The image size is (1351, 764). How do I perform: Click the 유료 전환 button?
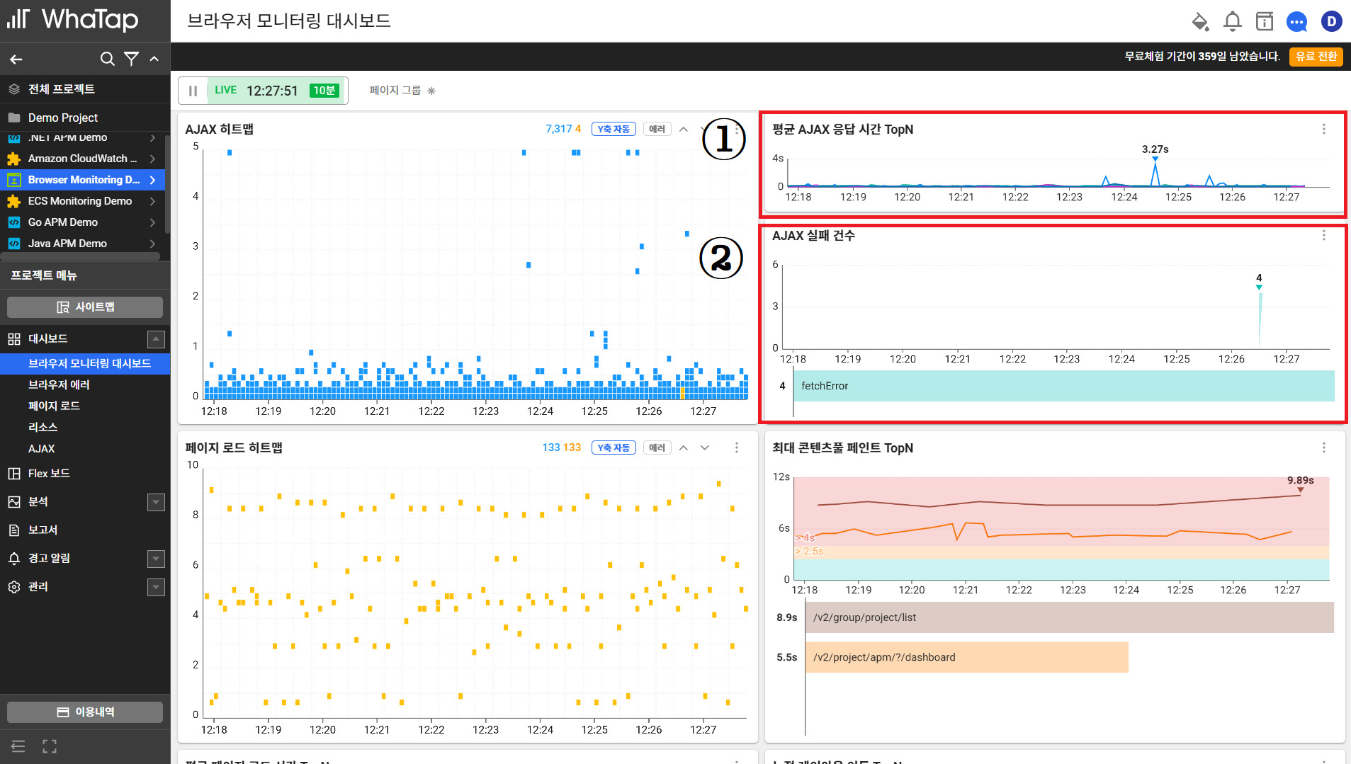[1316, 57]
